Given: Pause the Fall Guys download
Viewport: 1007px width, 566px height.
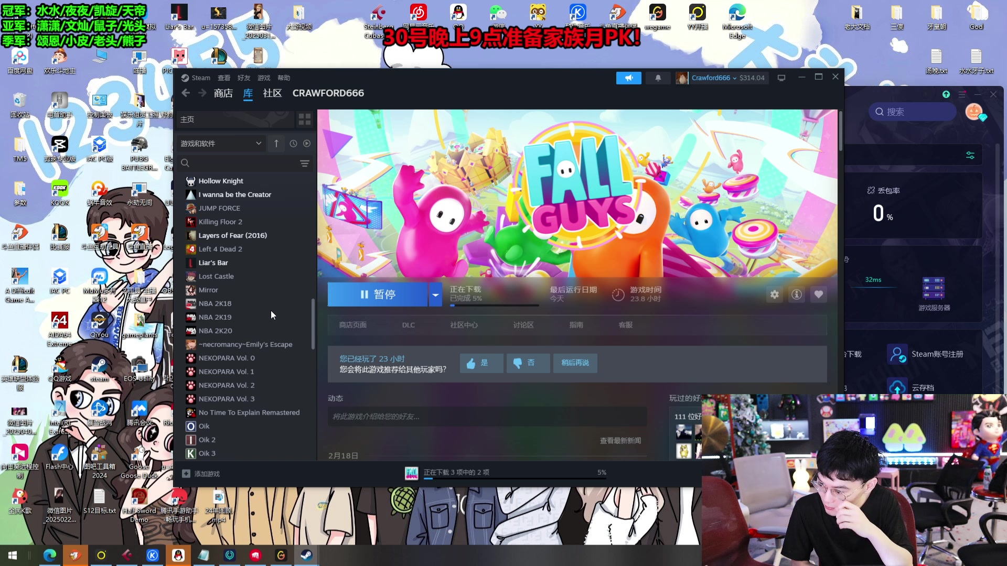Looking at the screenshot, I should point(378,295).
